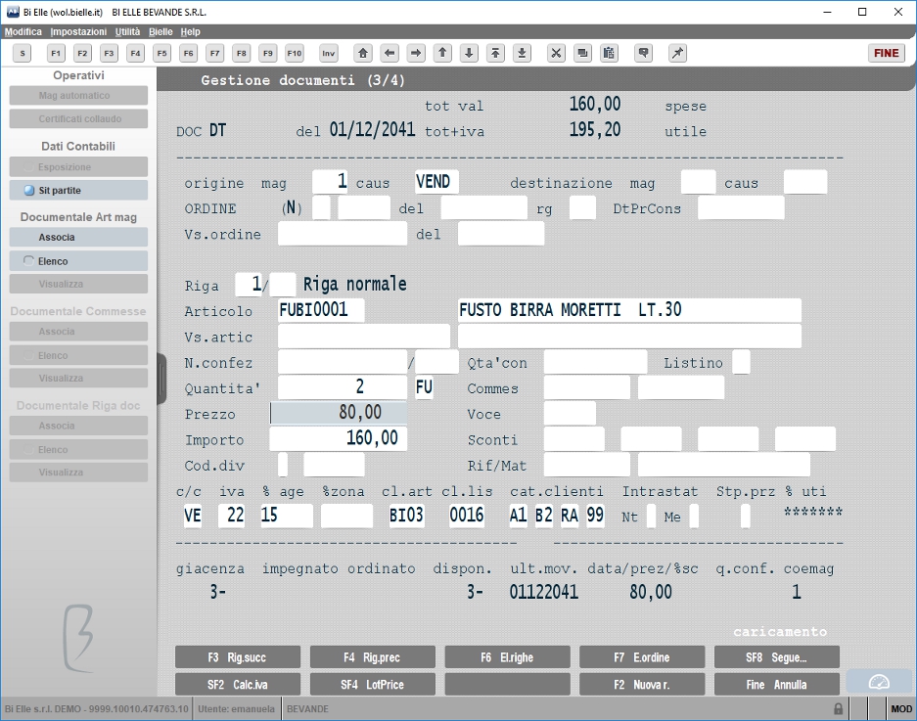Click the red FINE button

point(886,53)
